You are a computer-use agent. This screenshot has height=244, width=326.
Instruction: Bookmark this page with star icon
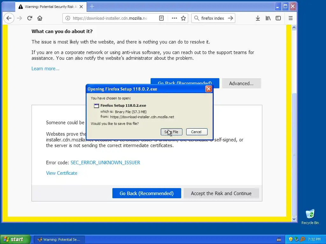(x=183, y=18)
